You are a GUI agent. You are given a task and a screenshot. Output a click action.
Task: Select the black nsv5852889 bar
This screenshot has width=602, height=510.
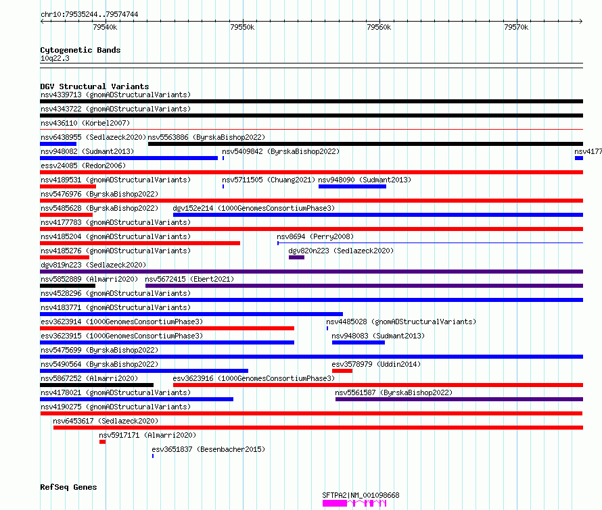[x=68, y=286]
